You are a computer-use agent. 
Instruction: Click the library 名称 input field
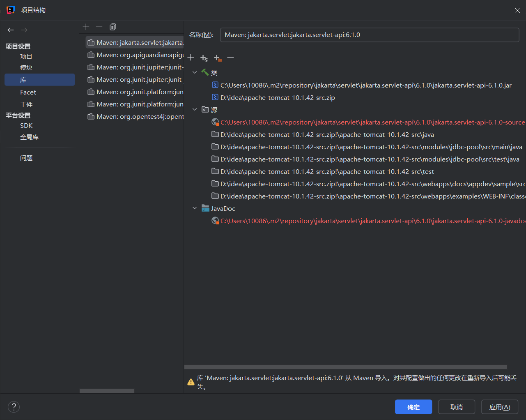370,35
